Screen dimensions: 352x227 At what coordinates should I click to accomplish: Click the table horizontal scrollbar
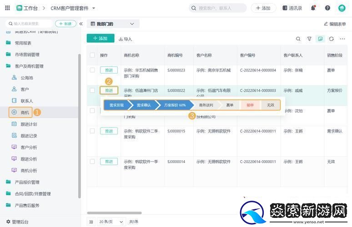point(115,213)
